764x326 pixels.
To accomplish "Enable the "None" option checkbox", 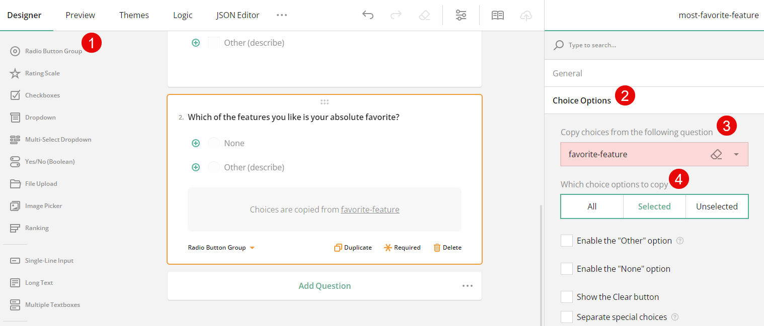I will [x=567, y=269].
